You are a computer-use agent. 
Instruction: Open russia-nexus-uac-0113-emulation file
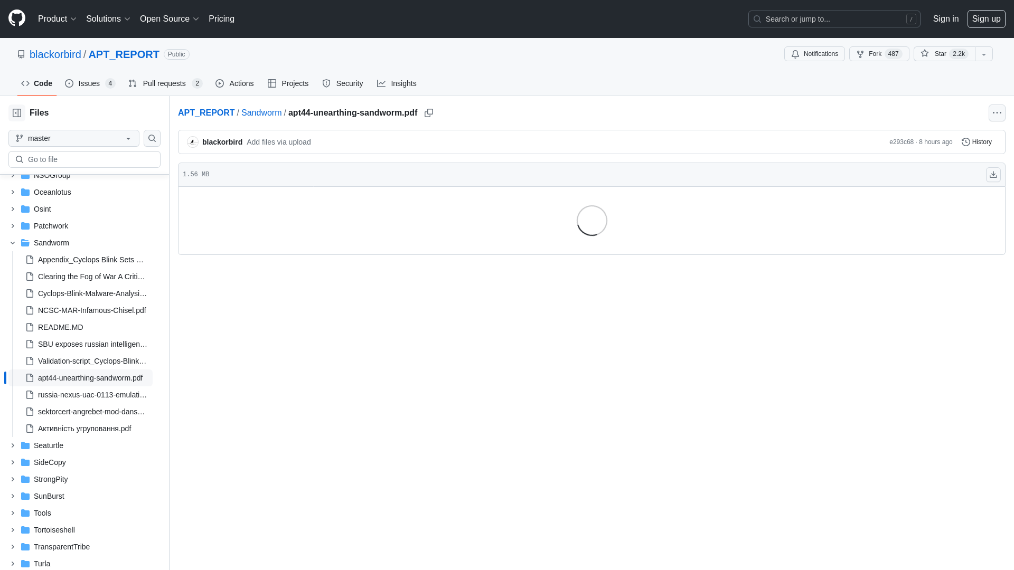pos(92,395)
